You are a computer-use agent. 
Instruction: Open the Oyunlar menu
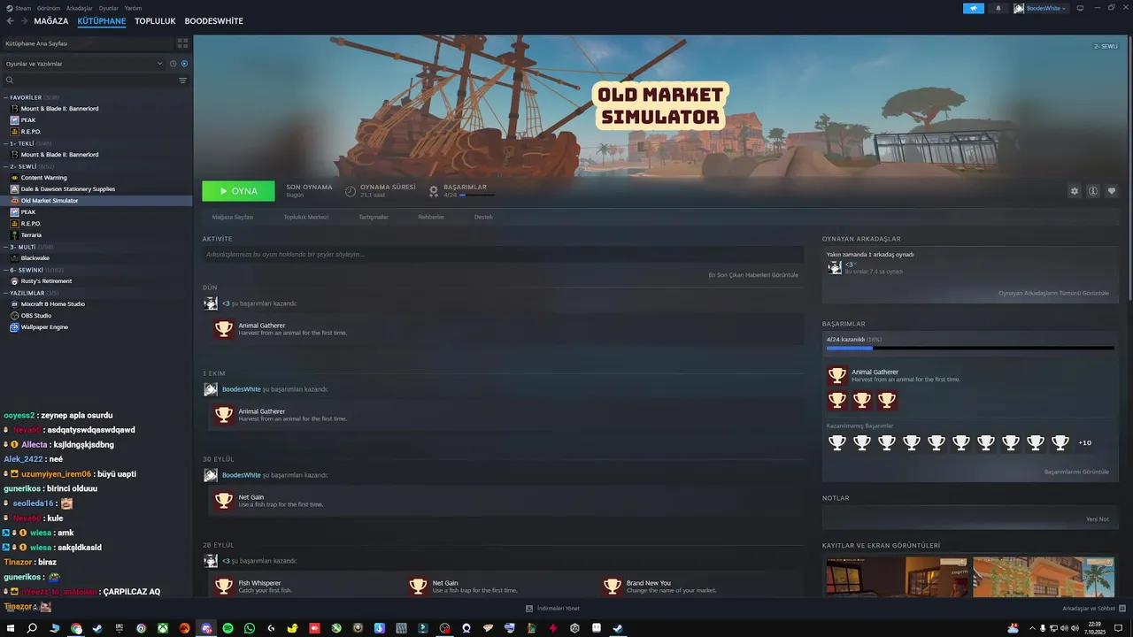point(108,8)
